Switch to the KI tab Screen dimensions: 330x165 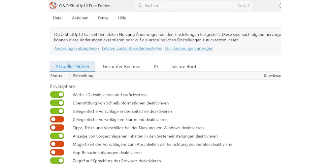[x=156, y=67]
